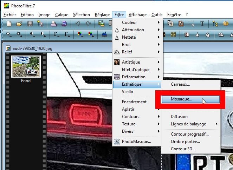Click the two-photos icon in the toolbar
Viewport: 233px width, 170px height.
tap(101, 24)
